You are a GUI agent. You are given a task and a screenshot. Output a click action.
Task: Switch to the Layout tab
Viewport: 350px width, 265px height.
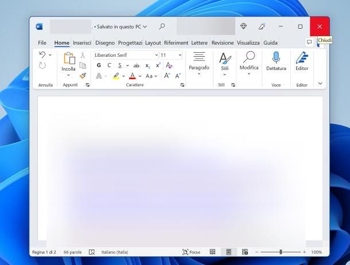point(153,42)
